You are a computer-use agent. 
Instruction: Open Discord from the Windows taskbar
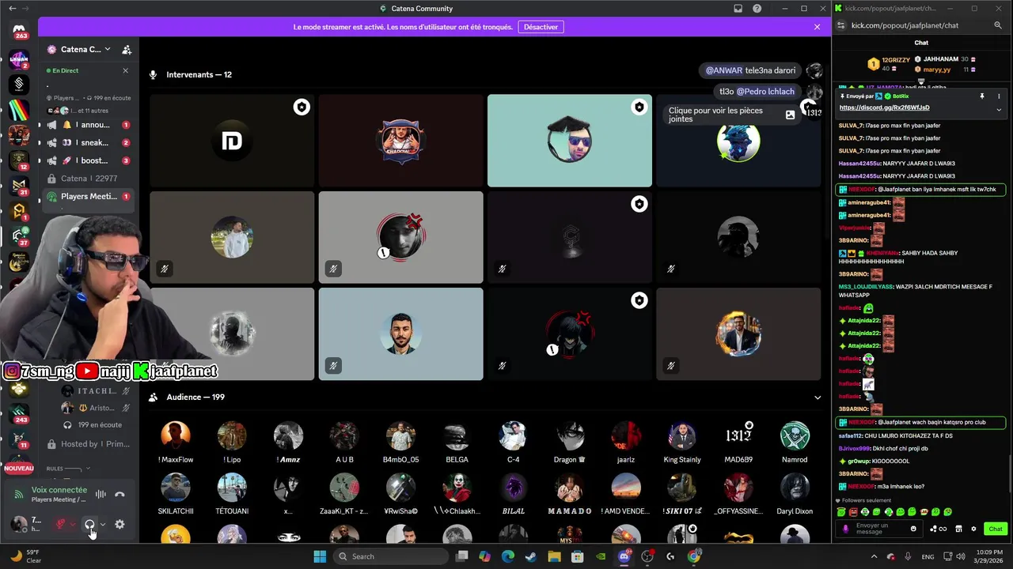pyautogui.click(x=624, y=556)
